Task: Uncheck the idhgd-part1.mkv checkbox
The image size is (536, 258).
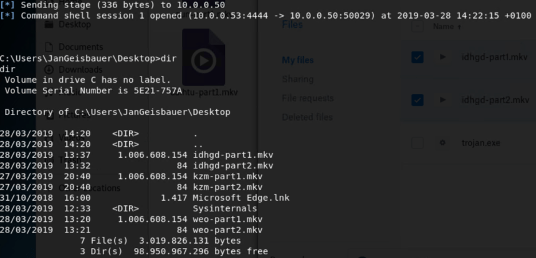Action: tap(418, 57)
